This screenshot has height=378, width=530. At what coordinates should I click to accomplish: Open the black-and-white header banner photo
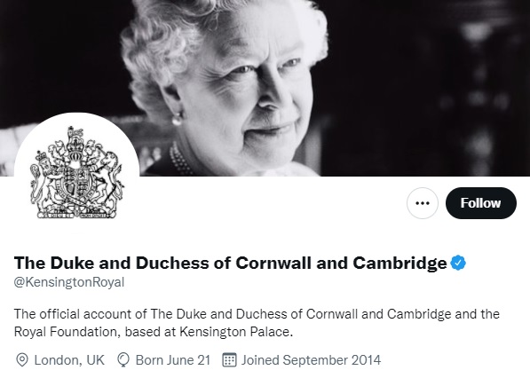[265, 88]
